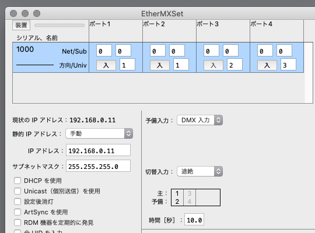Enable the ArtSync を使用 checkbox
315x233 pixels.
pyautogui.click(x=17, y=211)
